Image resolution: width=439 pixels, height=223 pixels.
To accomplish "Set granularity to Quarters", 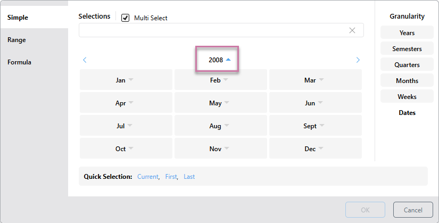I will 407,65.
